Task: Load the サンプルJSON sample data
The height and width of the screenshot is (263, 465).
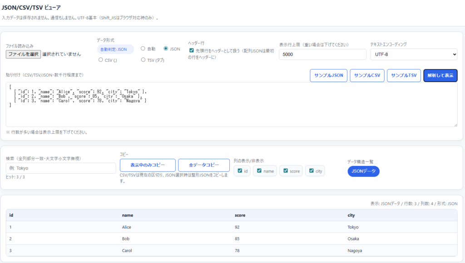Action: click(328, 75)
